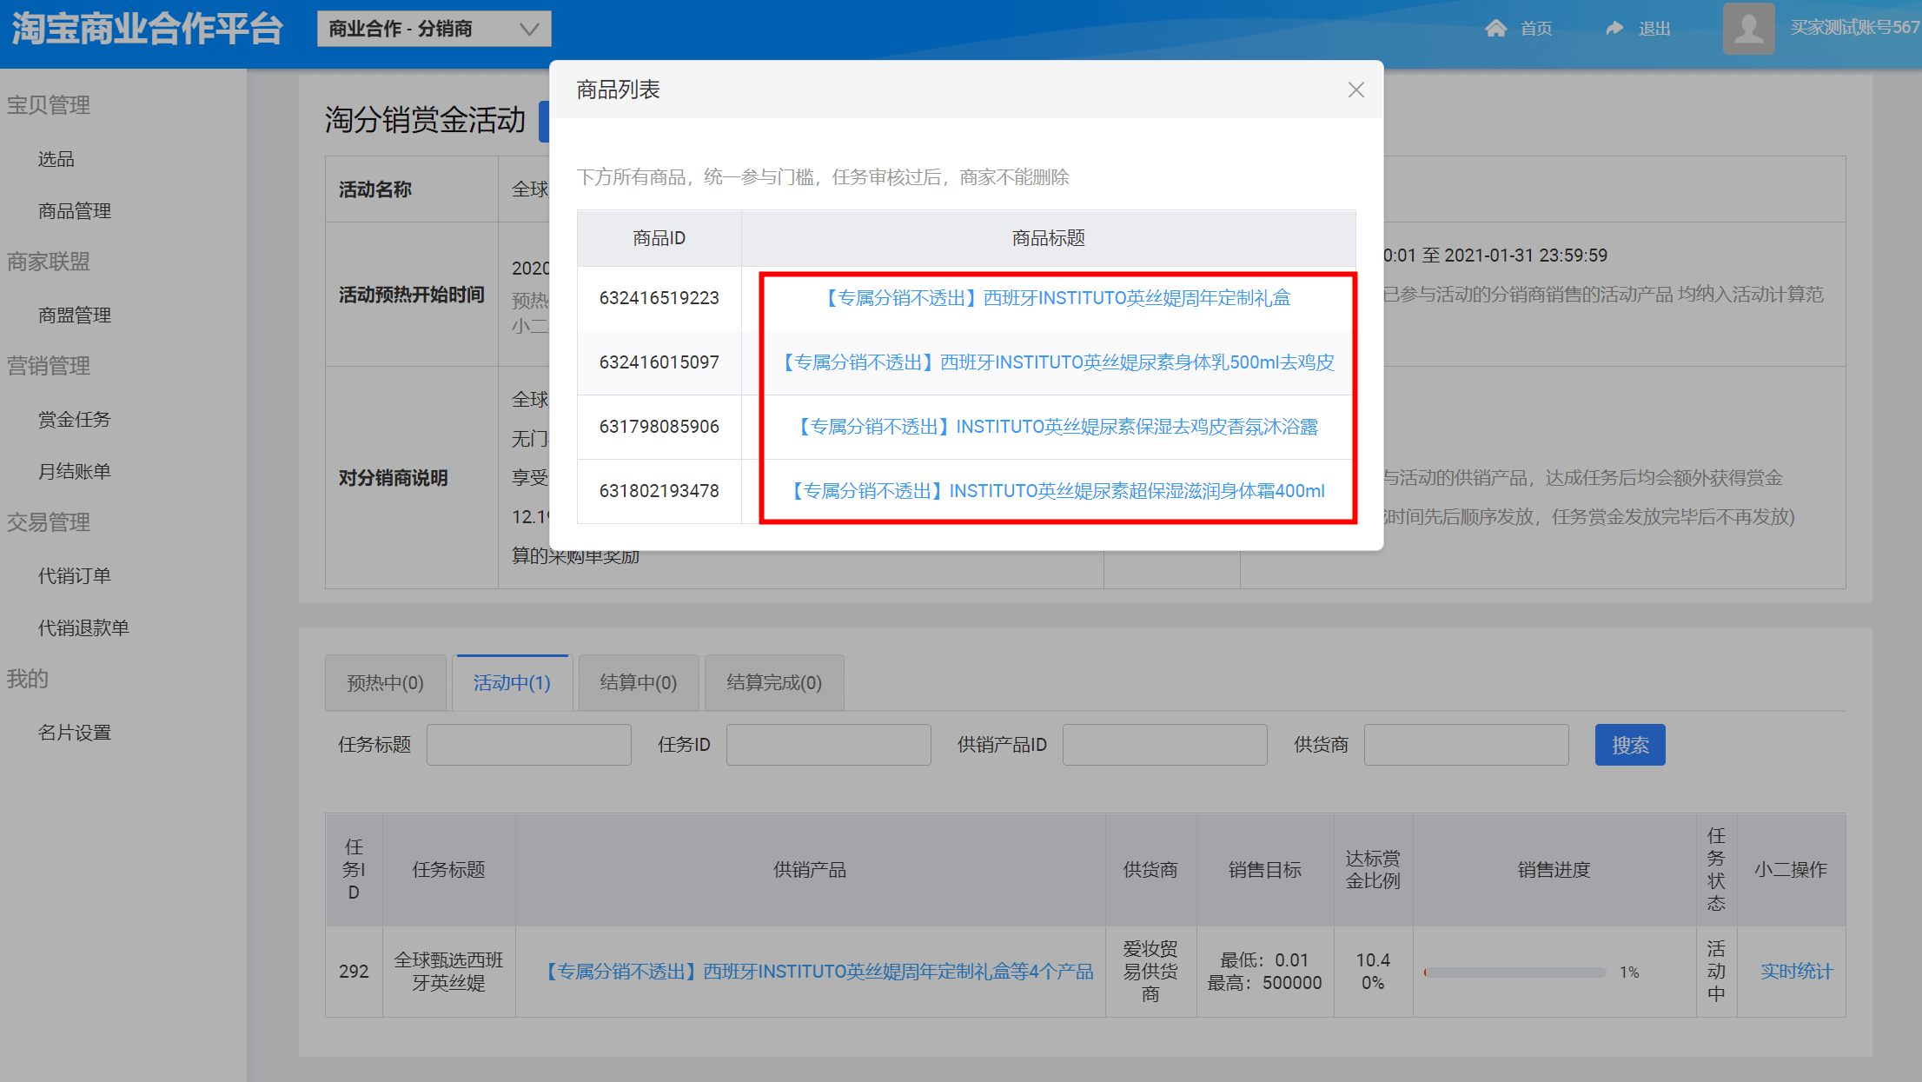Switch to 结算完成(0) tab
This screenshot has height=1082, width=1922.
pyautogui.click(x=774, y=683)
